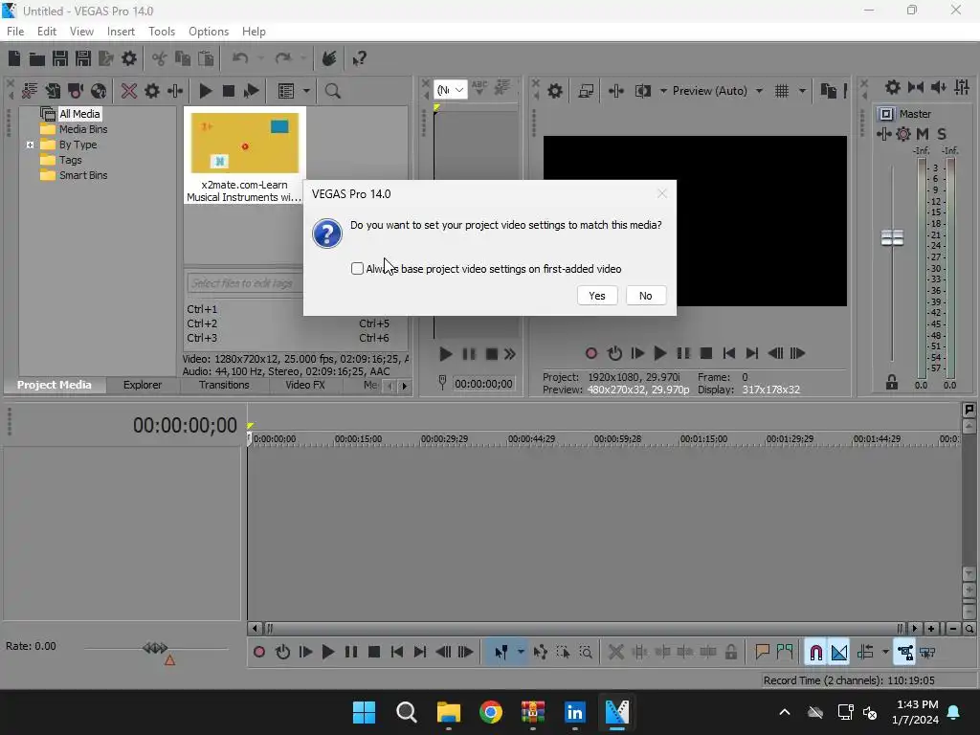Toggle Enable Snapping magnet icon
980x735 pixels.
(x=815, y=653)
